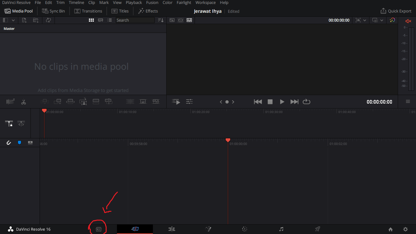Open the Workspace menu
The width and height of the screenshot is (416, 234).
coord(206,2)
